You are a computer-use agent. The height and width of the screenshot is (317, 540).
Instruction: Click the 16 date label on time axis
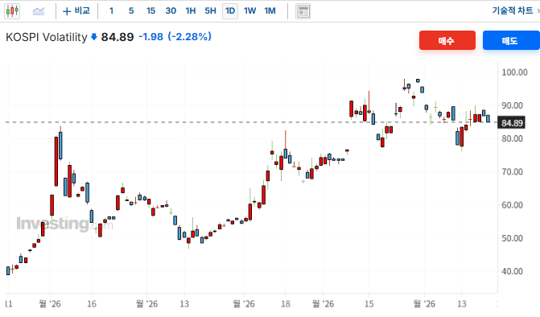92,304
